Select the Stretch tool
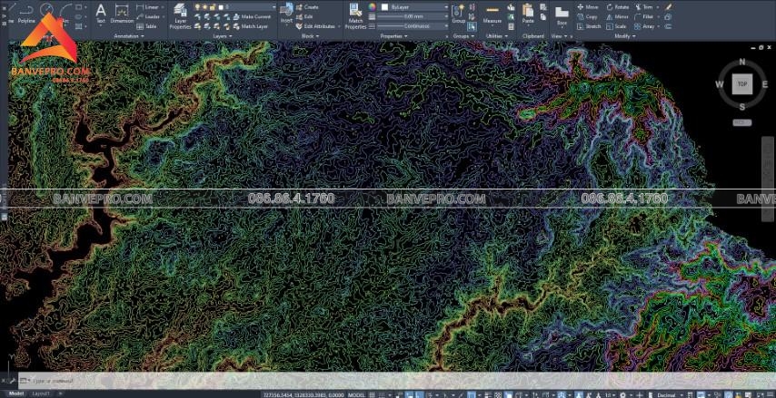 click(589, 26)
